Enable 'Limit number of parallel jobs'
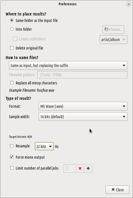133x198 pixels. point(12,168)
